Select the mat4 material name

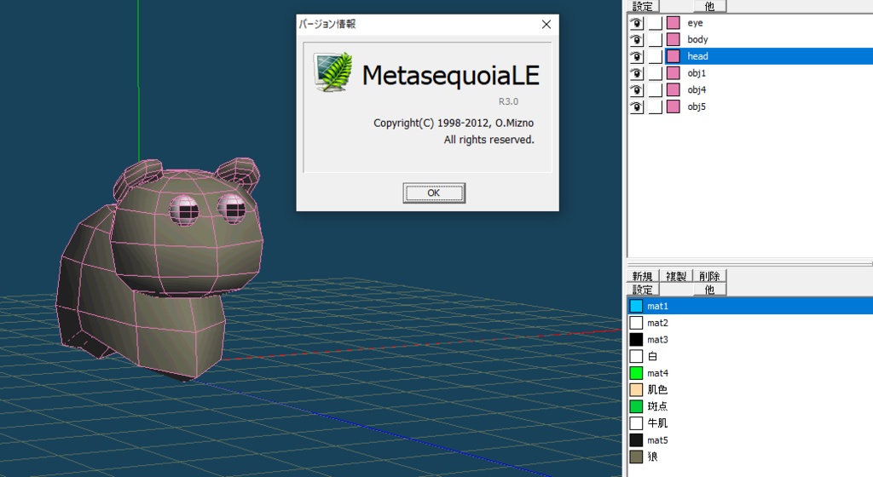(657, 373)
